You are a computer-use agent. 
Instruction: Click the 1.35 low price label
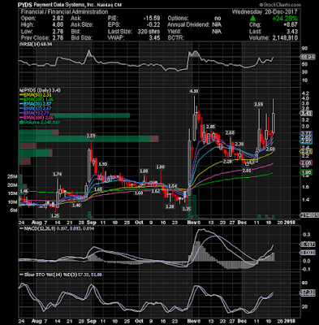coord(186,210)
